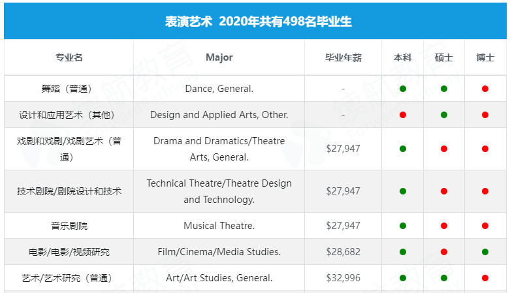
Task: Click the red 本科 dot for Design and Applied Arts
Action: point(403,115)
